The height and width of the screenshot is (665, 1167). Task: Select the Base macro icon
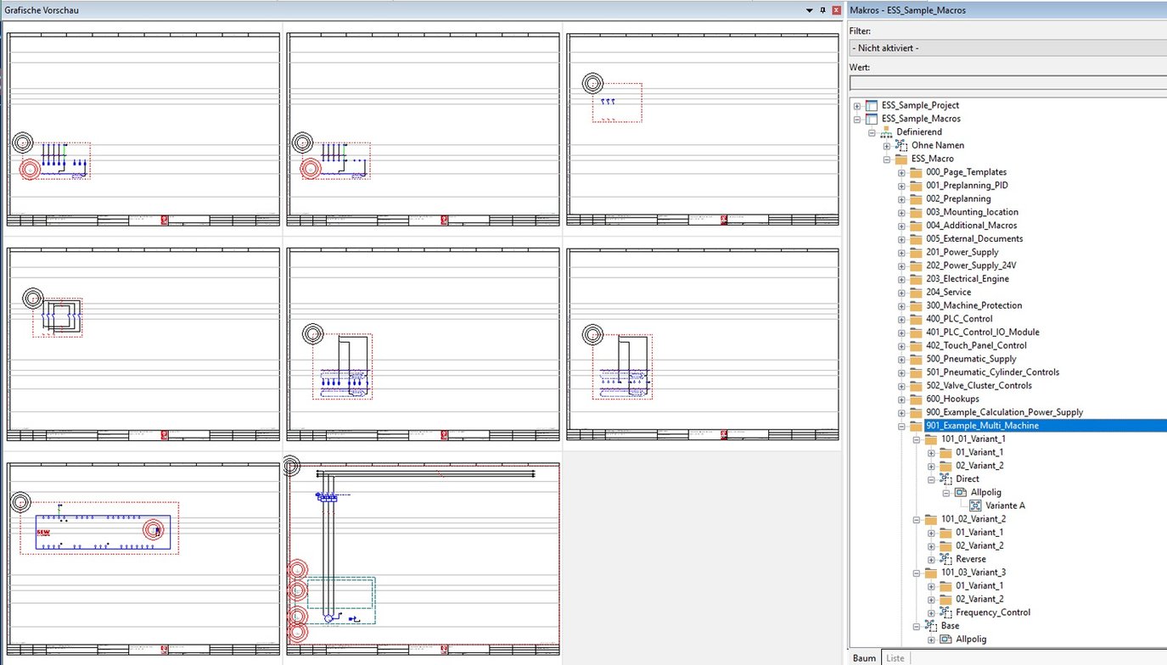[931, 625]
